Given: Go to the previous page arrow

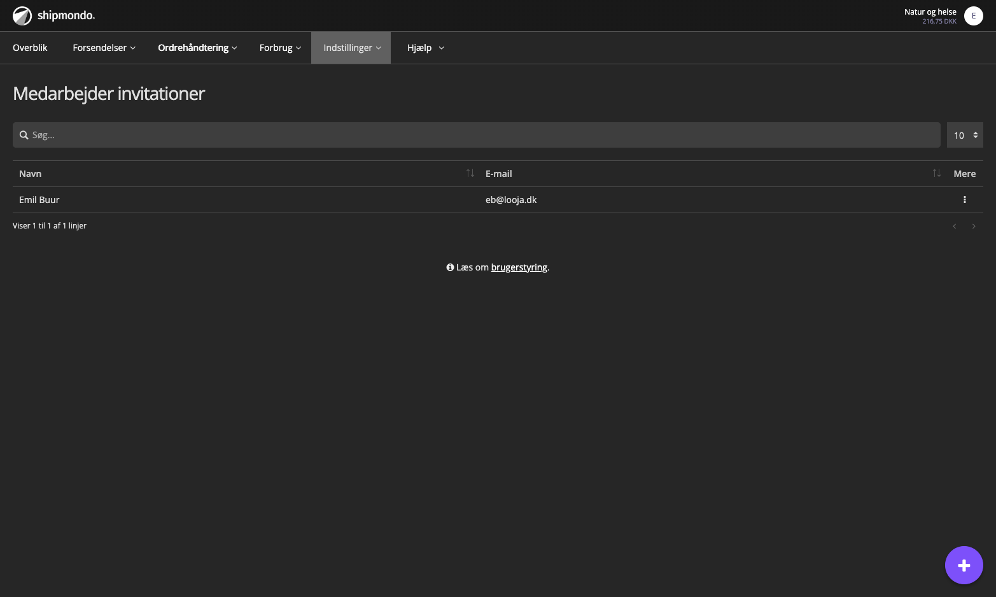Looking at the screenshot, I should (x=954, y=227).
